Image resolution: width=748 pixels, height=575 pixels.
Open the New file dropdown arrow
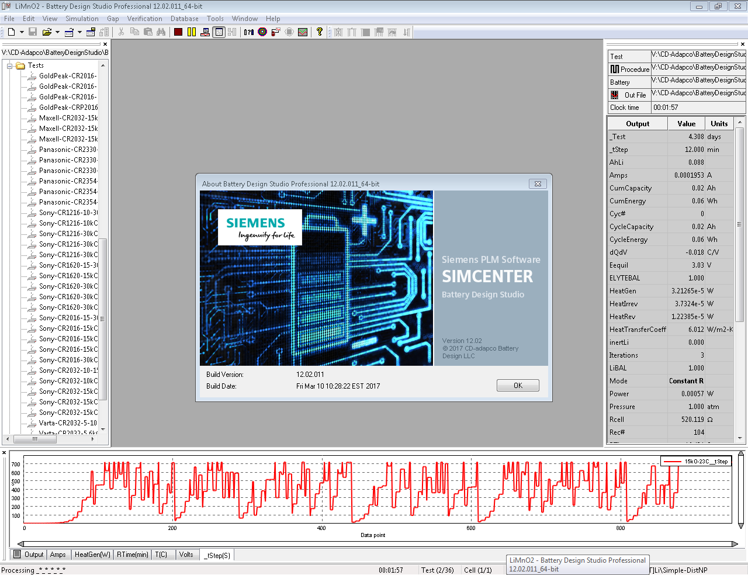tap(22, 32)
